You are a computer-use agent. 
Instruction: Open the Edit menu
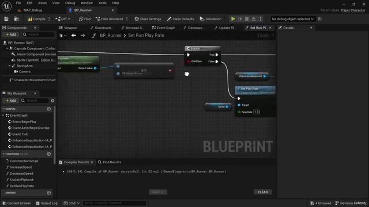(x=29, y=3)
